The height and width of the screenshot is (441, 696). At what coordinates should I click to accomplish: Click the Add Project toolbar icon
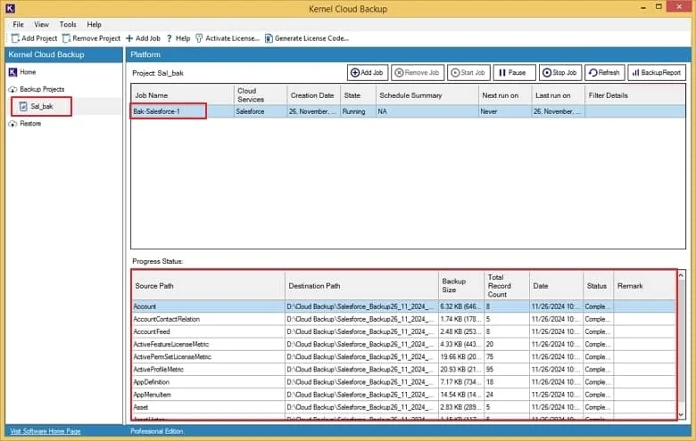coord(15,38)
